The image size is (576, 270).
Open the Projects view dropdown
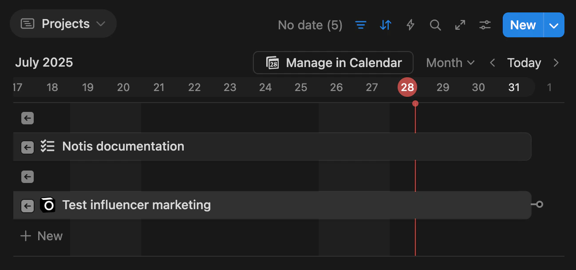101,24
